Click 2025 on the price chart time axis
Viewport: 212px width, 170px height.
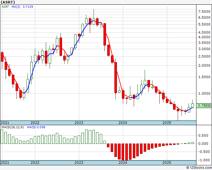point(167,123)
